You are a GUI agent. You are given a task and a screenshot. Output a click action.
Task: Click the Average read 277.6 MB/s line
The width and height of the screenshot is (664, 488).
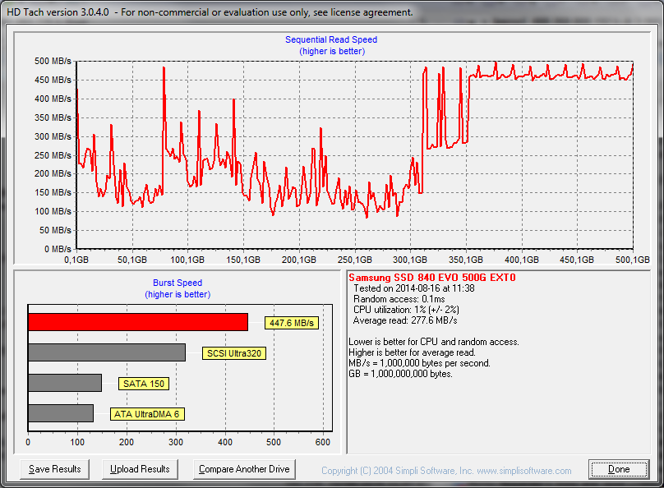[404, 320]
